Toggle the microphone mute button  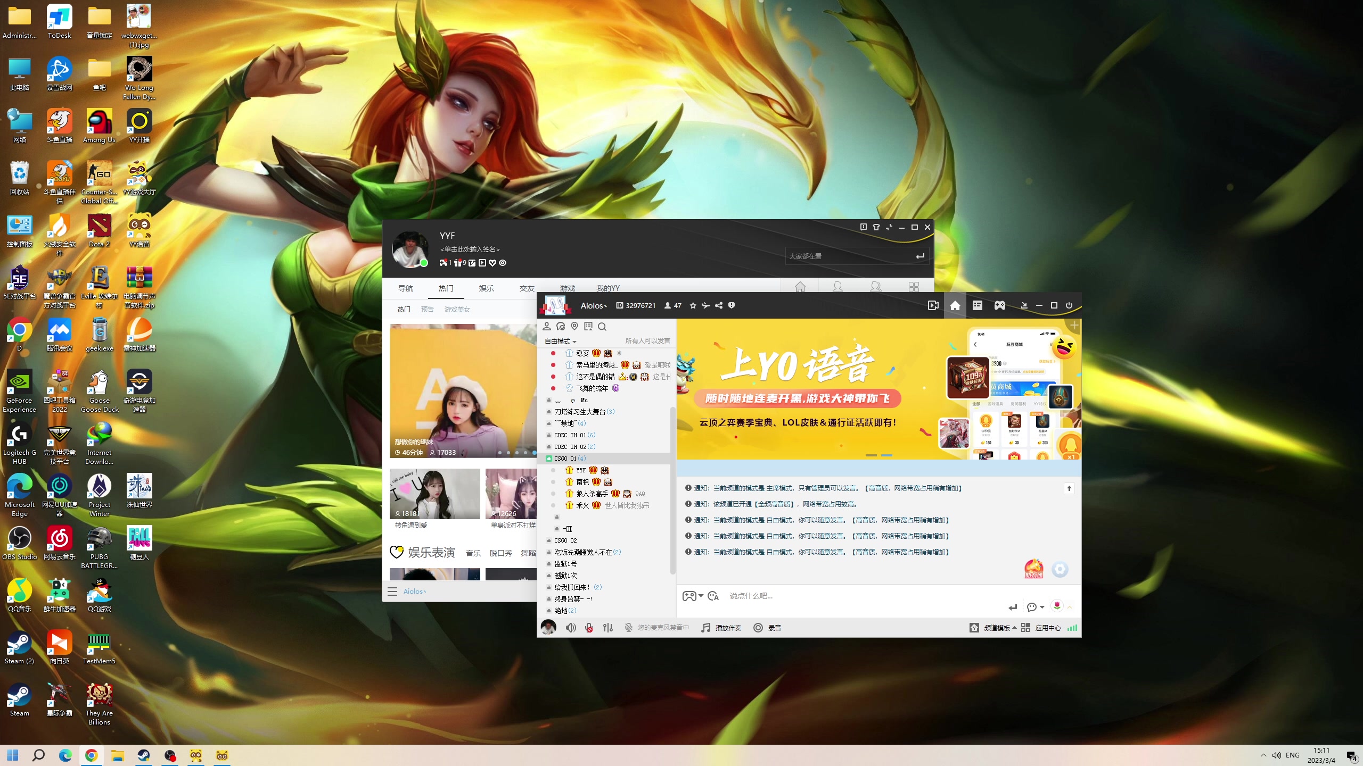(x=589, y=628)
